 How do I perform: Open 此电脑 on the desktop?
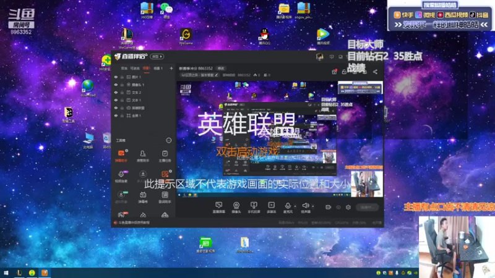[x=88, y=141]
